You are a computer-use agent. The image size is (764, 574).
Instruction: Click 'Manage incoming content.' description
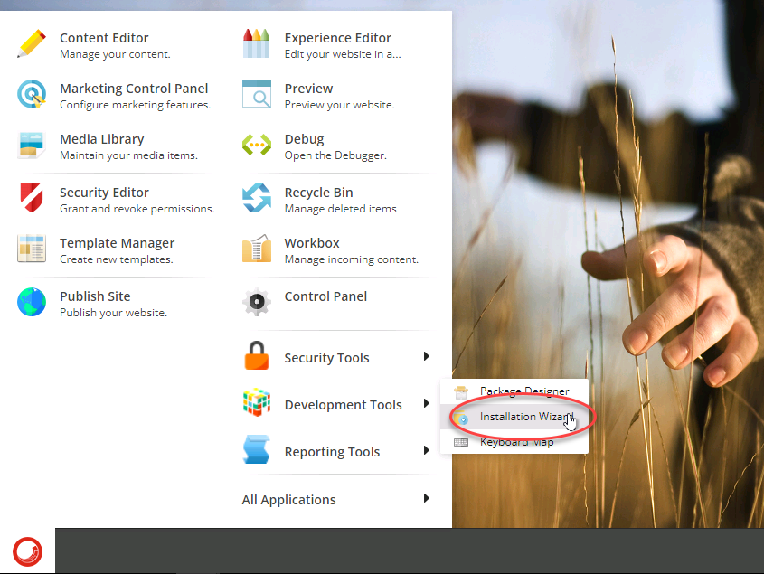click(352, 259)
